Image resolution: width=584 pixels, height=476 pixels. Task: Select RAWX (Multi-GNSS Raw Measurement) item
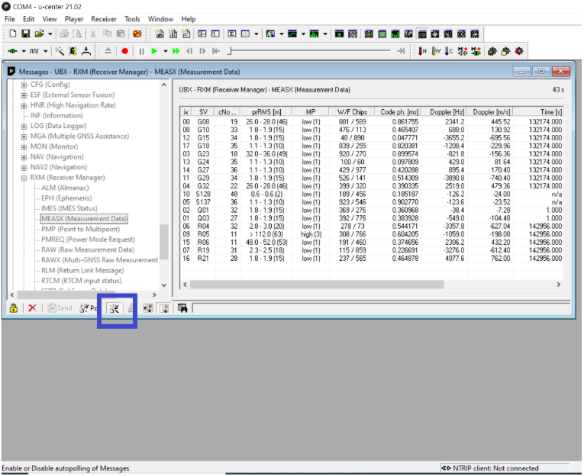[99, 260]
